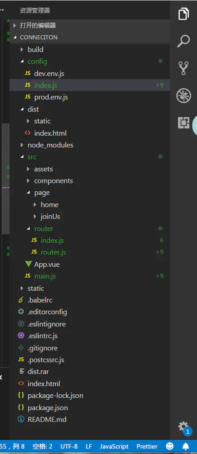Click the braces icon beside package.json
Viewport: 197px width, 454px height.
pyautogui.click(x=21, y=407)
